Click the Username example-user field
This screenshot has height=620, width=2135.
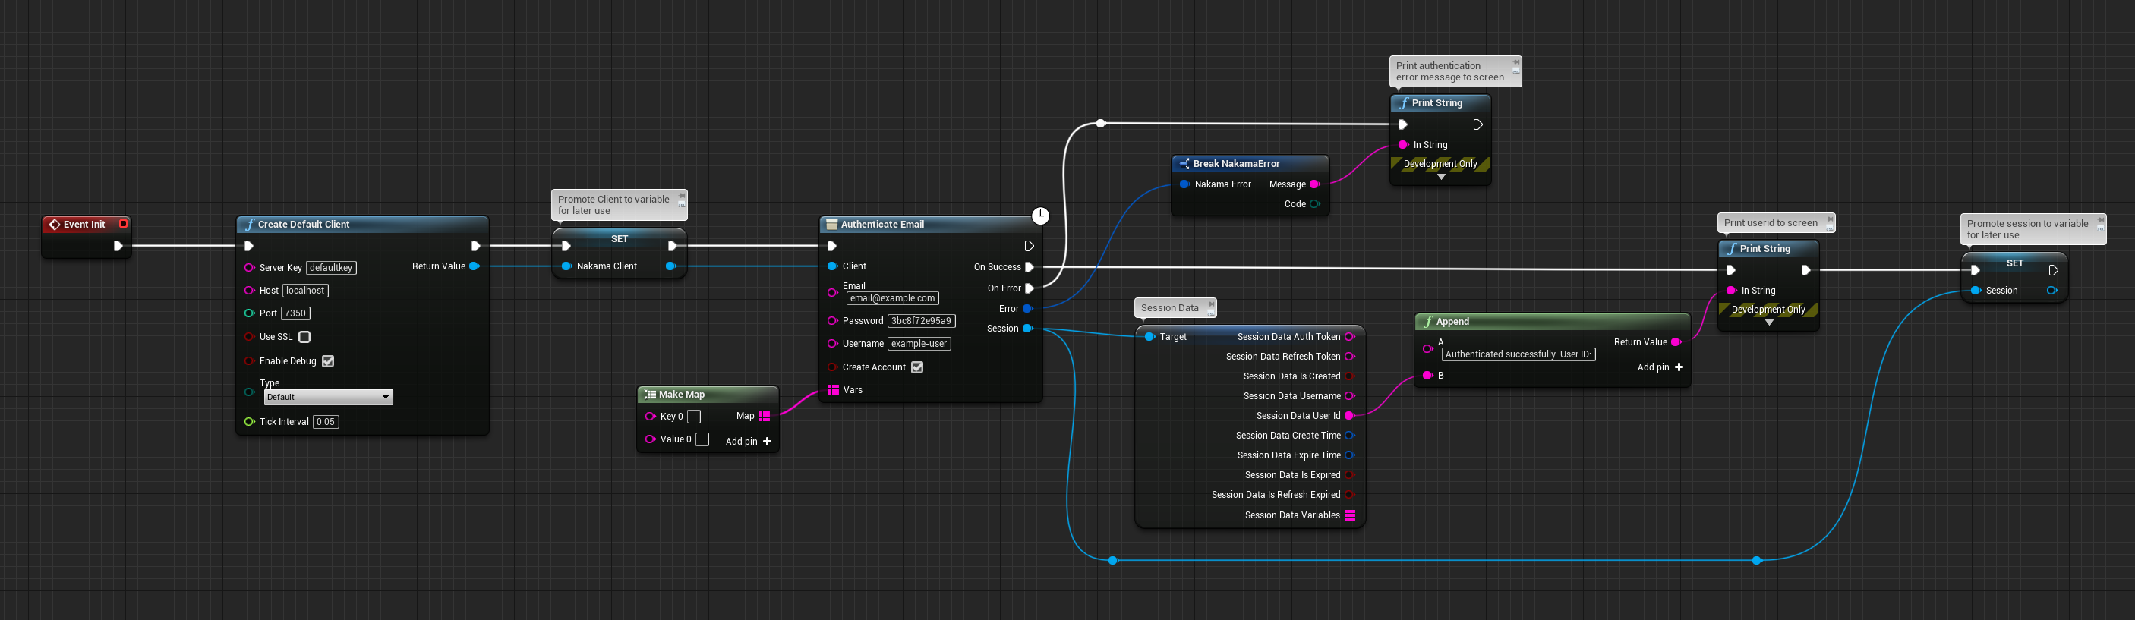[x=919, y=344]
